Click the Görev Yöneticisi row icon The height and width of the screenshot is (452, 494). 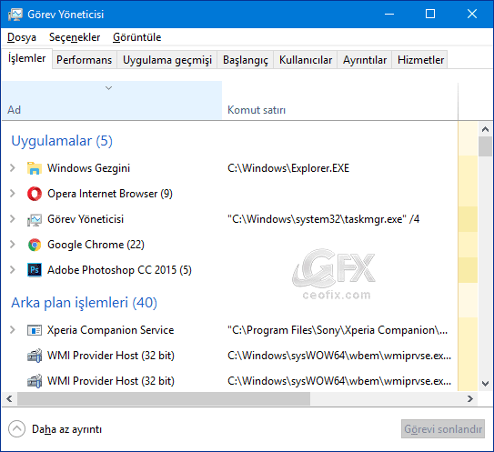(34, 219)
